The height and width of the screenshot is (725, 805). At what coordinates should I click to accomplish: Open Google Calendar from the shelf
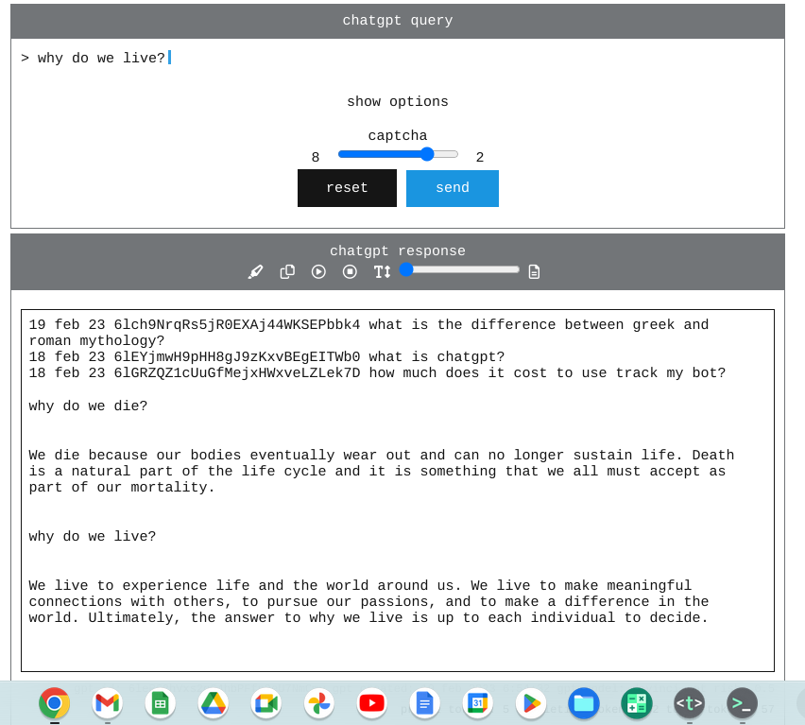click(x=477, y=703)
